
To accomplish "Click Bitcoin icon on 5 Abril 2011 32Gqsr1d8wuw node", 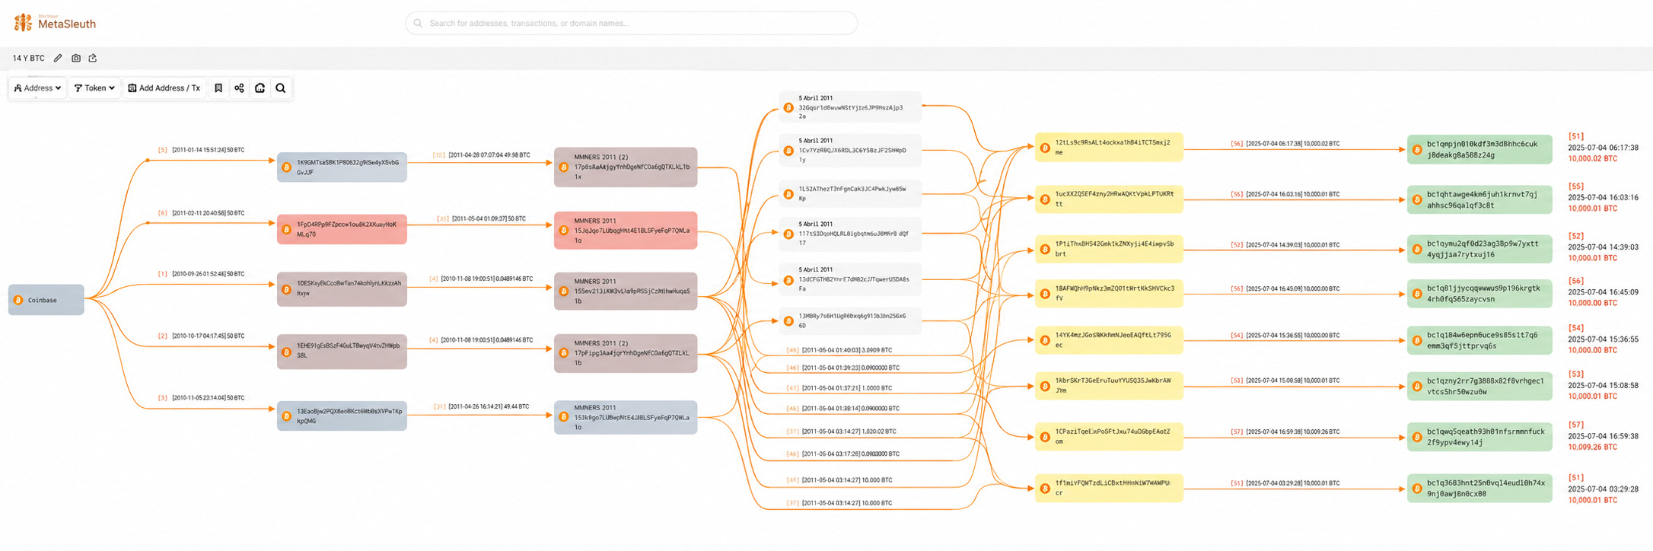I will (x=788, y=107).
